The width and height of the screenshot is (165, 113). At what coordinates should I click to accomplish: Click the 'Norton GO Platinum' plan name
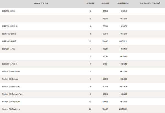coord(11,109)
